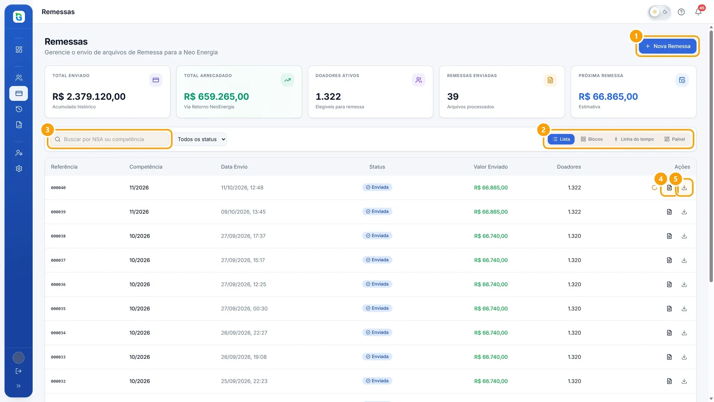Click the logout icon in sidebar
Viewport: 714px width, 402px height.
coord(19,371)
